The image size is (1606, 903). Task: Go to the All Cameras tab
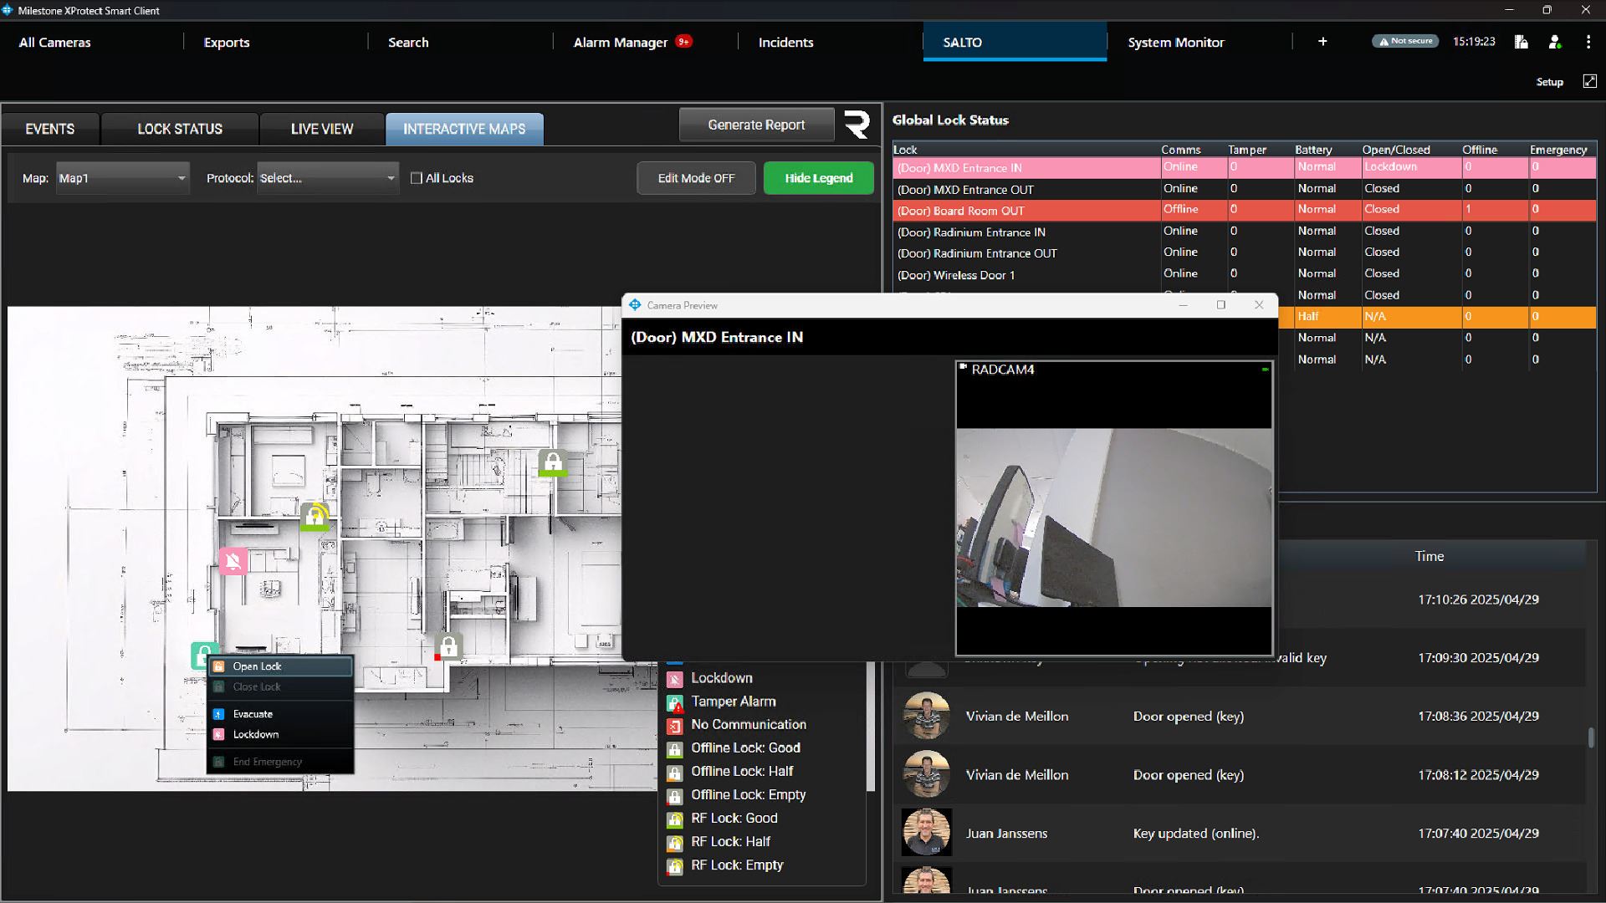tap(55, 42)
